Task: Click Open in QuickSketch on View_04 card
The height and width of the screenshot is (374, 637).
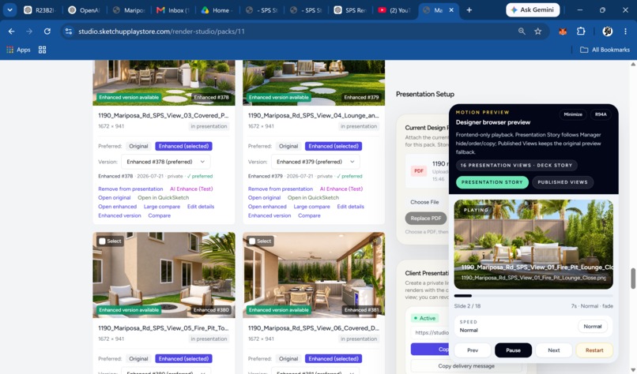Action: coord(313,197)
